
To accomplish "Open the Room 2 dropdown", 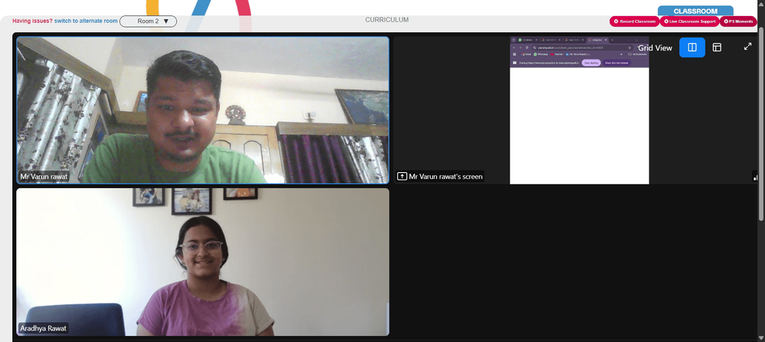I will (x=148, y=21).
